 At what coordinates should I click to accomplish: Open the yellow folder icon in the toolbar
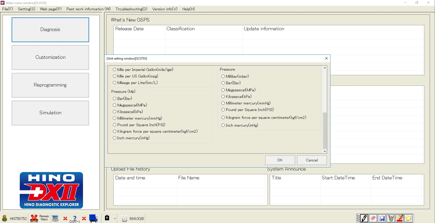[x=409, y=218]
